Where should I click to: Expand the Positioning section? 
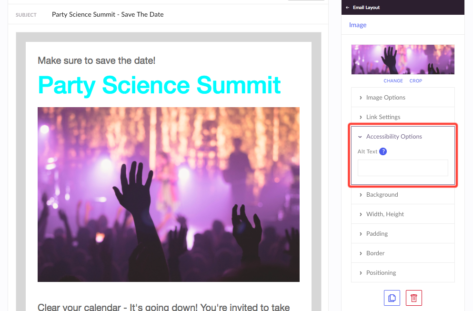coord(403,273)
